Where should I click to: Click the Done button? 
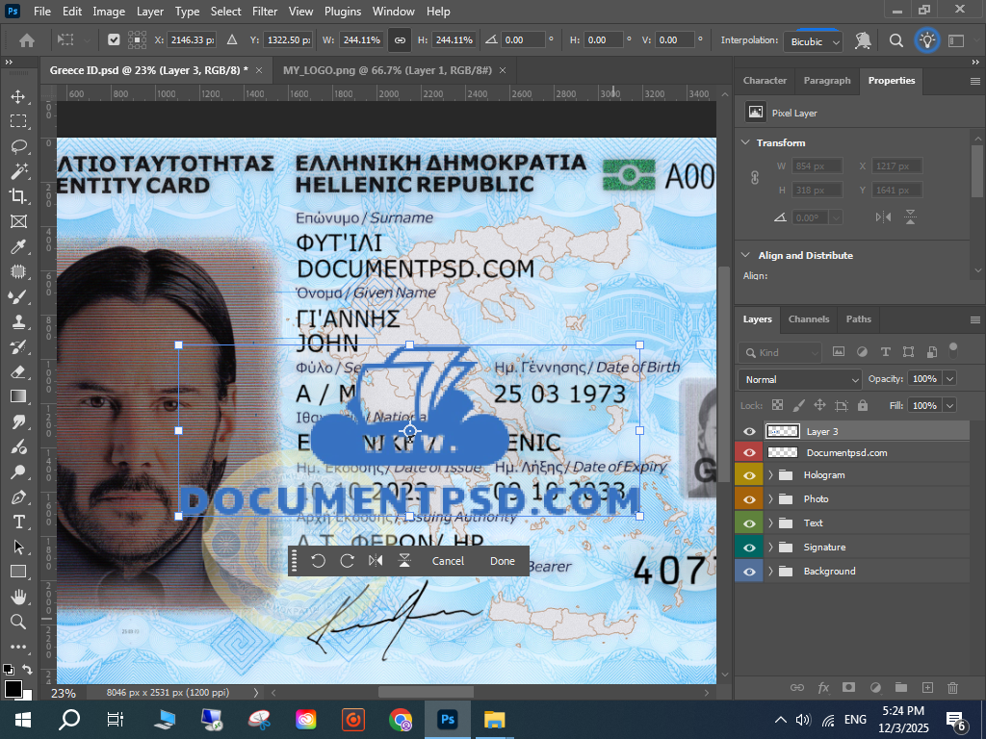pos(502,561)
